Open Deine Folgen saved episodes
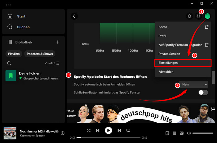The height and width of the screenshot is (143, 217). pos(33,76)
